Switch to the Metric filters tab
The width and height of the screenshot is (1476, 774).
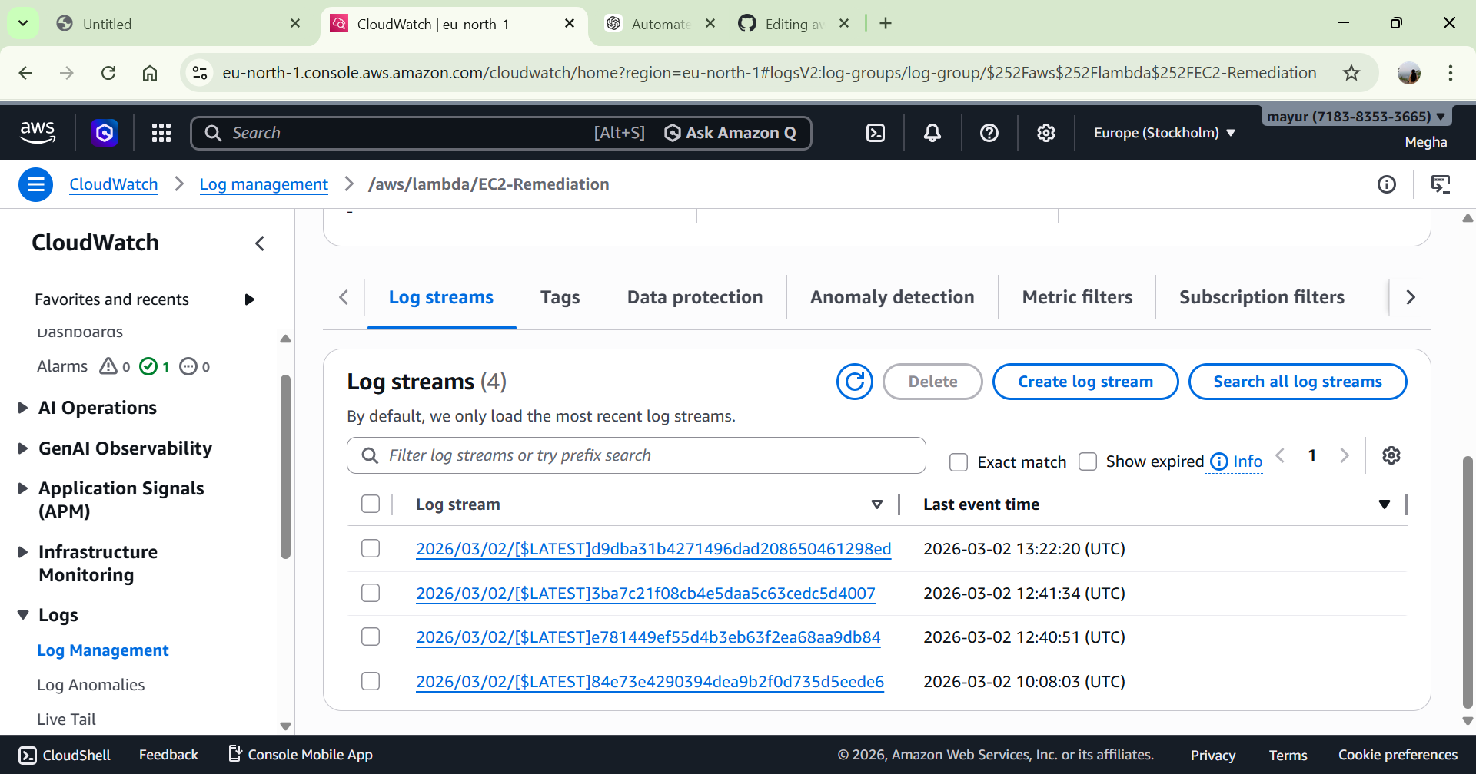(1077, 297)
